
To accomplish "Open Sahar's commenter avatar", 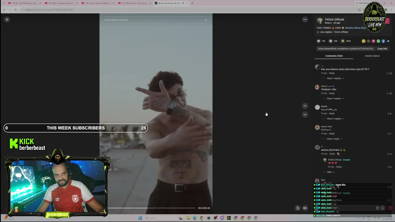I will pyautogui.click(x=317, y=87).
